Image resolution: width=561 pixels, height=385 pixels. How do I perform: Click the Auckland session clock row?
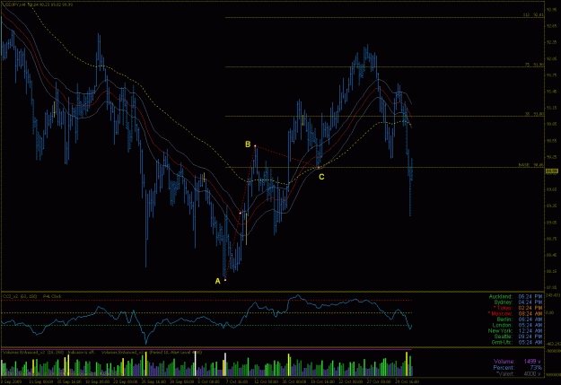[x=515, y=296]
